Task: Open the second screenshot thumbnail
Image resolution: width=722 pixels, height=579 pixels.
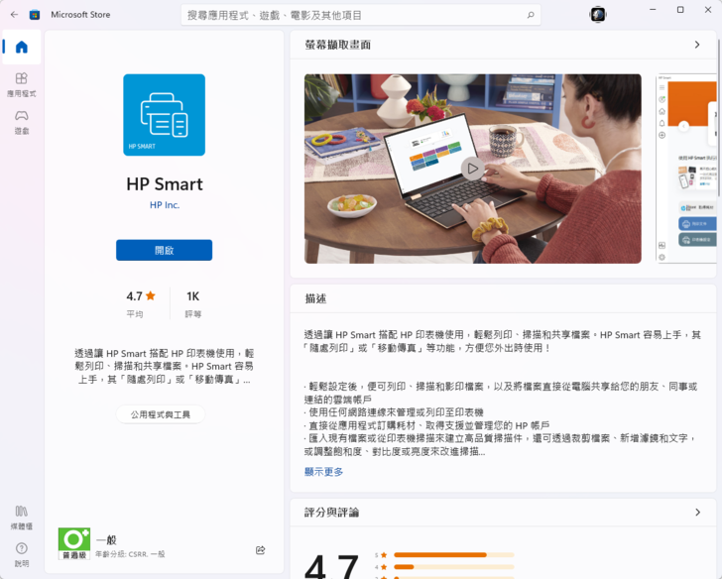Action: click(686, 169)
